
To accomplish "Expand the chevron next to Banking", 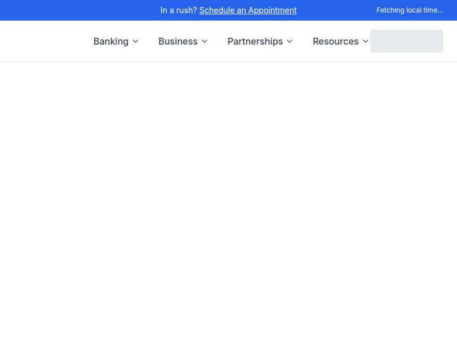I will [x=135, y=41].
